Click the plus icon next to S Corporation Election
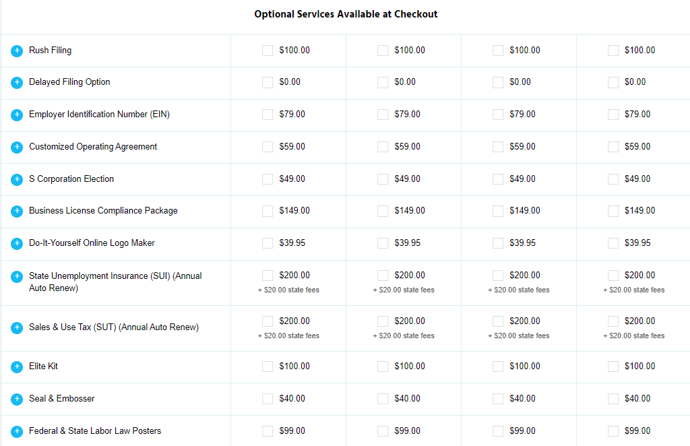Viewport: 690px width, 446px height. tap(18, 179)
